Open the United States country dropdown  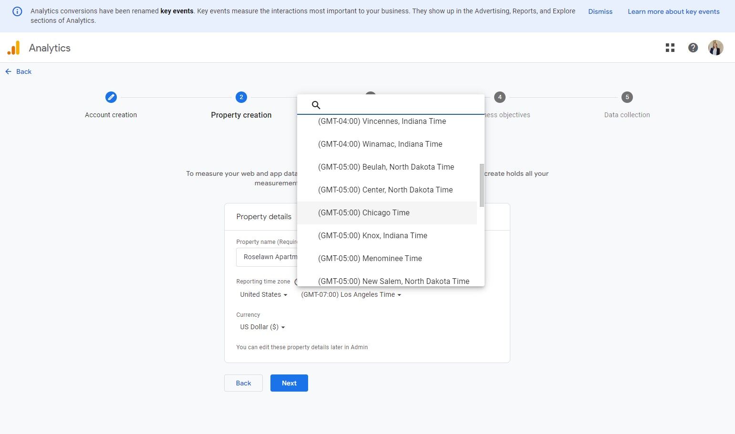coord(264,294)
